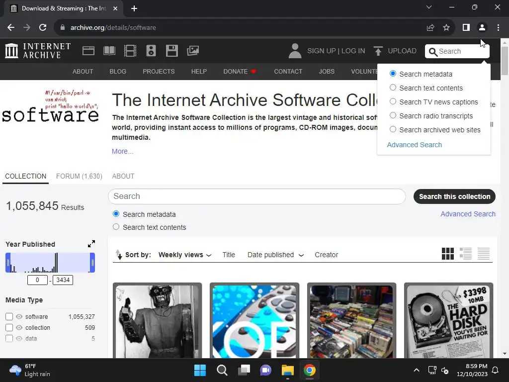
Task: Open the Images picture icon
Action: click(x=193, y=51)
